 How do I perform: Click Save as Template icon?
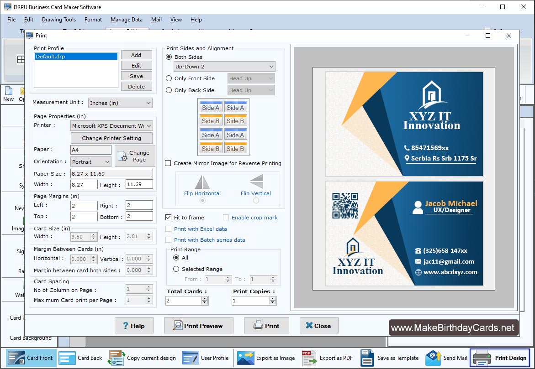point(367,358)
